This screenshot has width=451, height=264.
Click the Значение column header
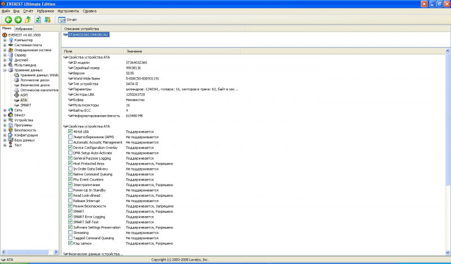[182, 51]
